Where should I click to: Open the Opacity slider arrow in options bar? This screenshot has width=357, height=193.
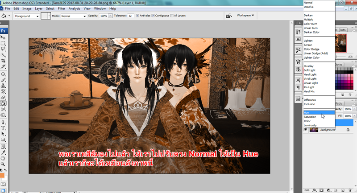pos(110,16)
